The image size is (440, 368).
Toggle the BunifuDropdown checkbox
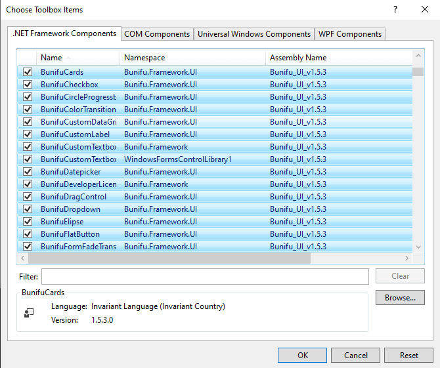click(28, 209)
